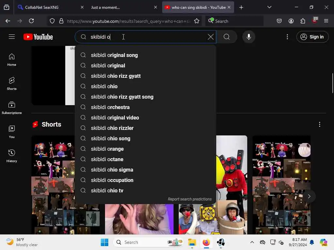
Task: Open Shorts shelf more options menu
Action: [320, 124]
